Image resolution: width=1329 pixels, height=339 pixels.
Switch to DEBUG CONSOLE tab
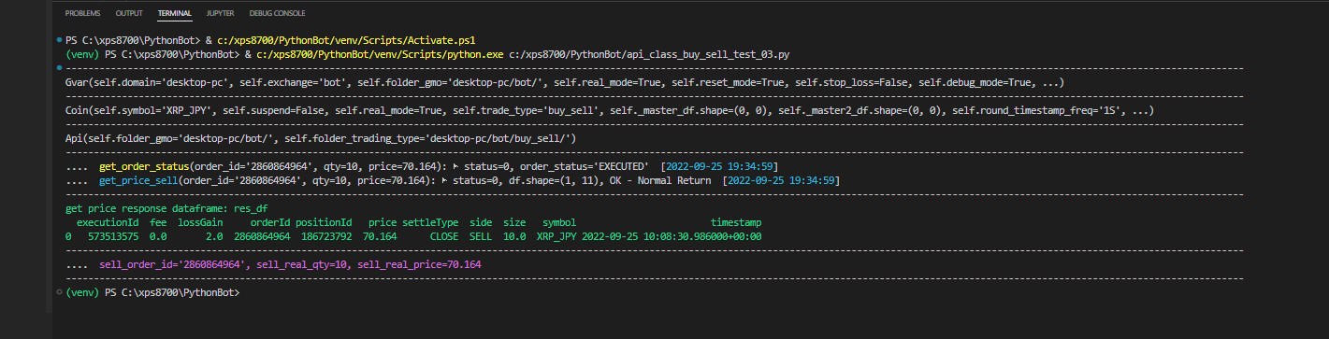click(x=278, y=14)
